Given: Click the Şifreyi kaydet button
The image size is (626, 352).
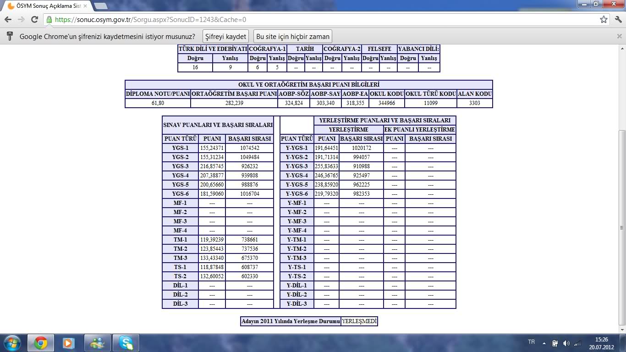Looking at the screenshot, I should (x=226, y=37).
